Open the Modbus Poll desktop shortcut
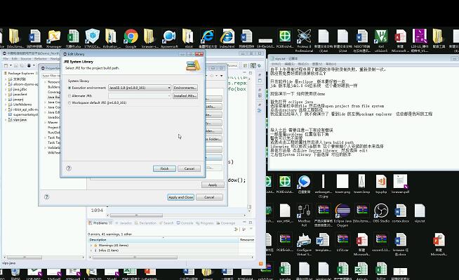The width and height of the screenshot is (459, 280). 304,215
